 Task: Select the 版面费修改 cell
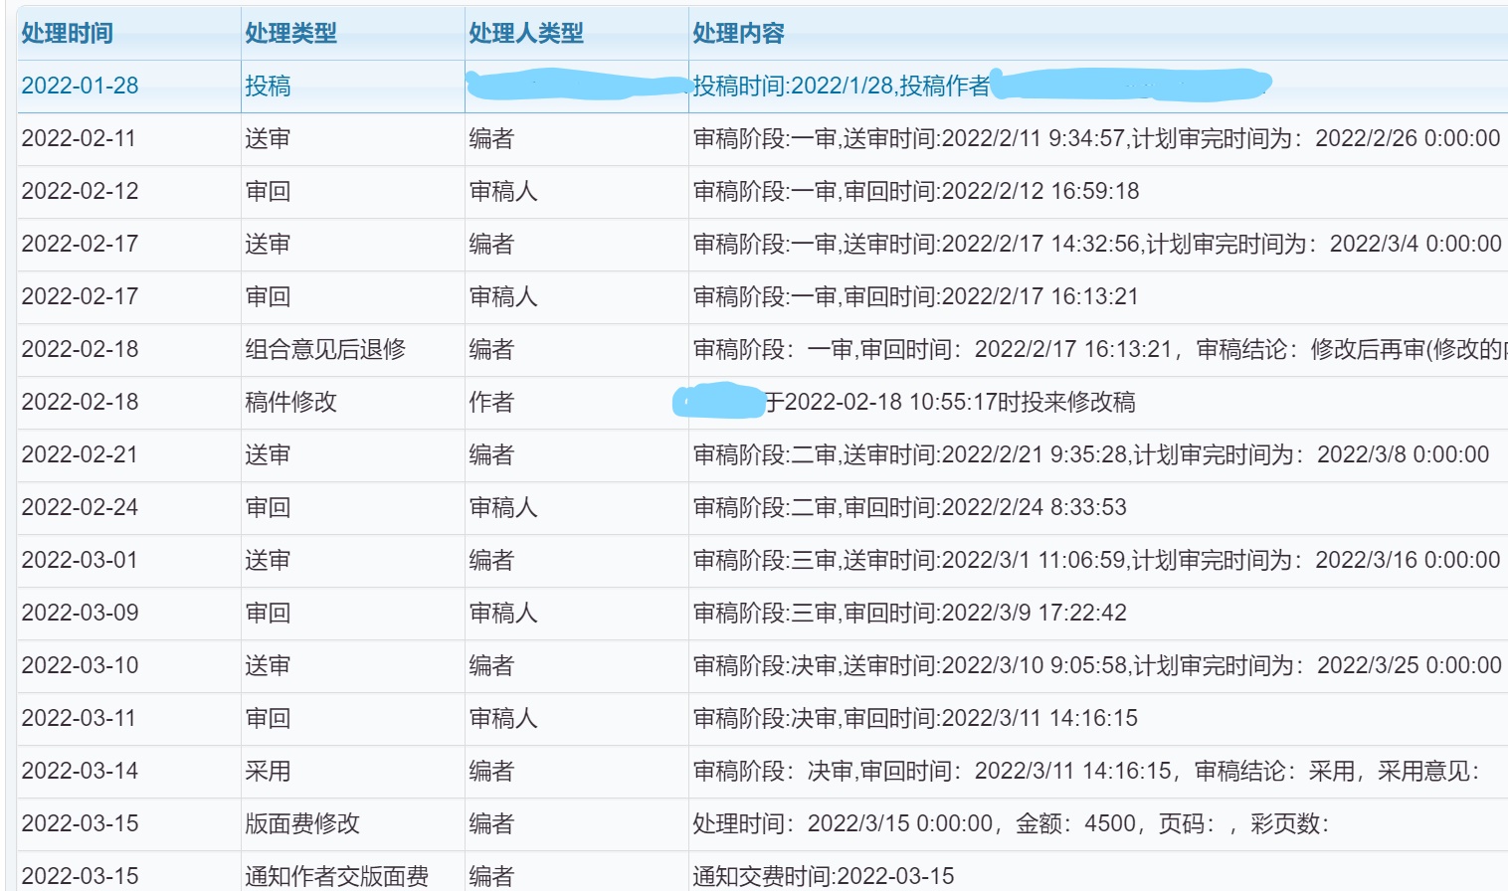click(302, 824)
